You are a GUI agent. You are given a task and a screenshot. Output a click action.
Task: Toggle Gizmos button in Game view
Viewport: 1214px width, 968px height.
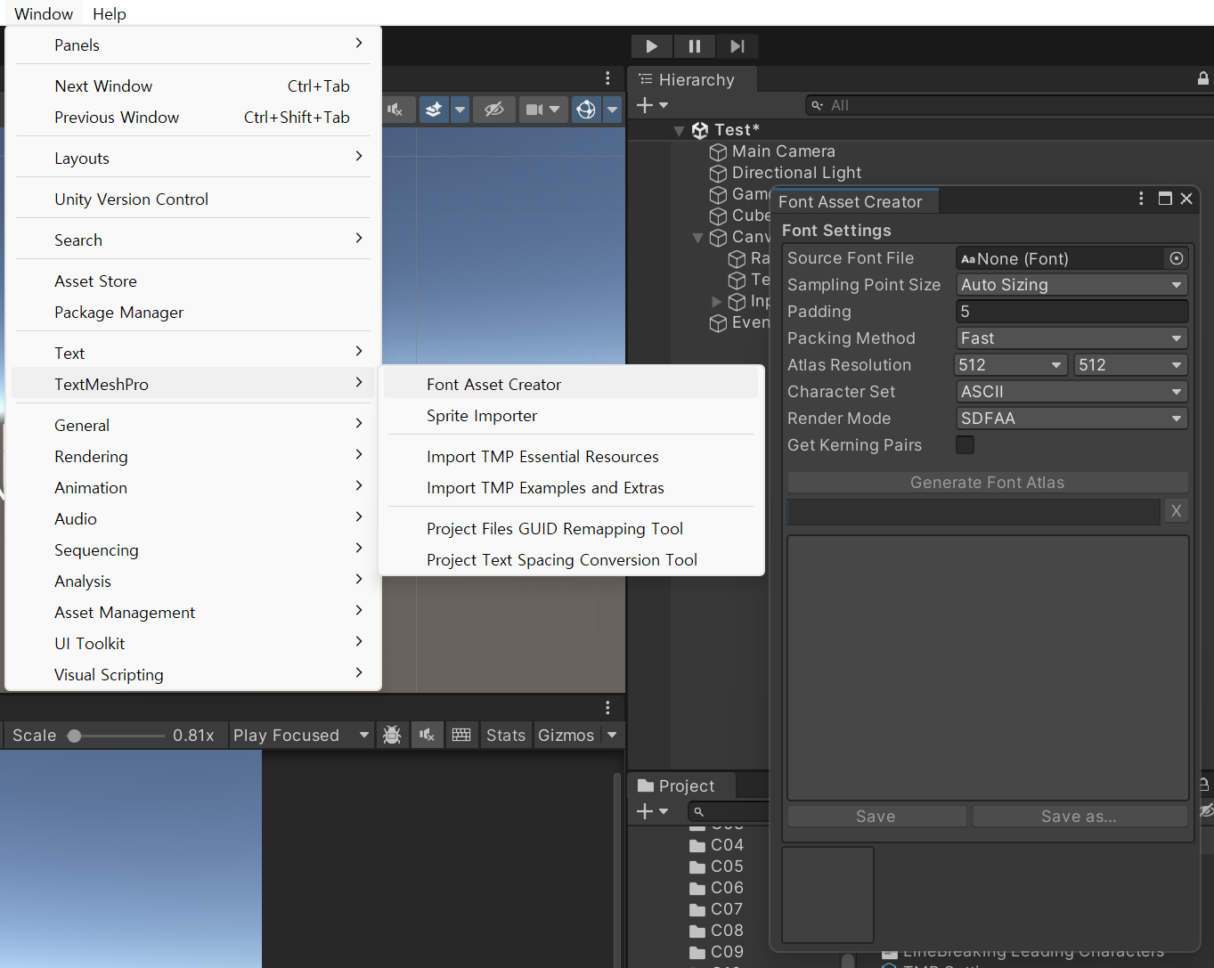(x=566, y=736)
